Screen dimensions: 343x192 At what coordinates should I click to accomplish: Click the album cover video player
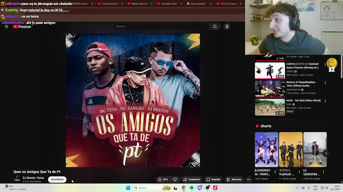point(133,100)
